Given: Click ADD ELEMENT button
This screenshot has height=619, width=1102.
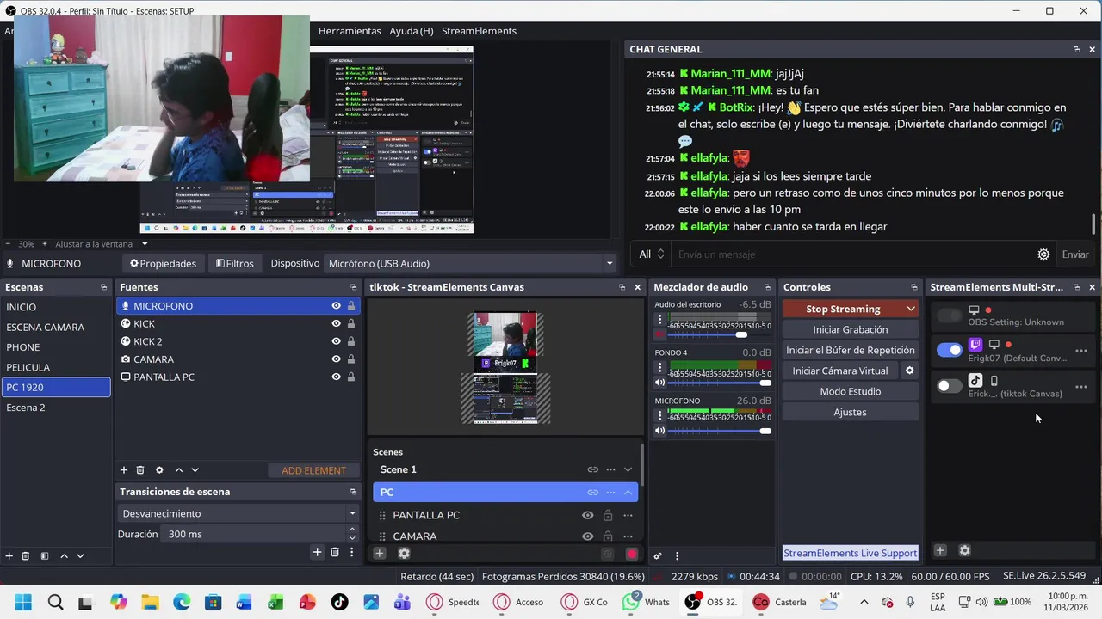Looking at the screenshot, I should 313,470.
